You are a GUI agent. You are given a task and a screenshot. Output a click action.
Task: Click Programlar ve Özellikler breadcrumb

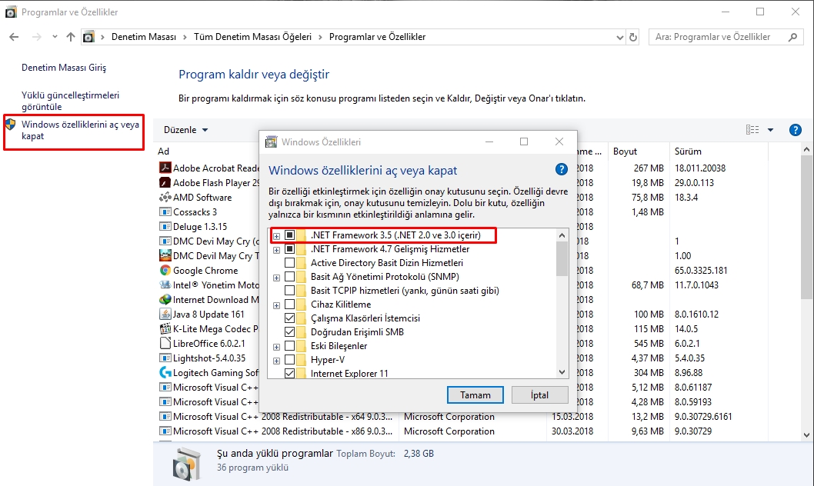click(378, 37)
